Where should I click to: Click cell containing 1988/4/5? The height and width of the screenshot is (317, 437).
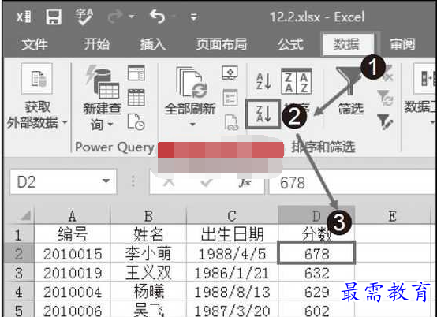[232, 253]
